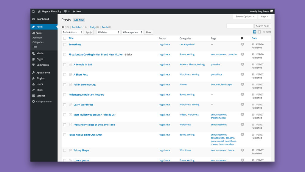
Task: Click the Tools wrench icon
Action: coord(33,90)
